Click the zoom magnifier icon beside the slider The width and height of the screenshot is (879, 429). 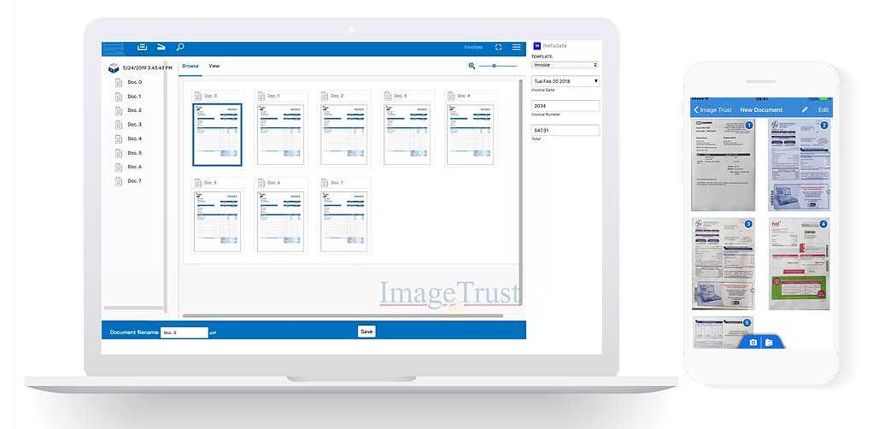click(472, 66)
